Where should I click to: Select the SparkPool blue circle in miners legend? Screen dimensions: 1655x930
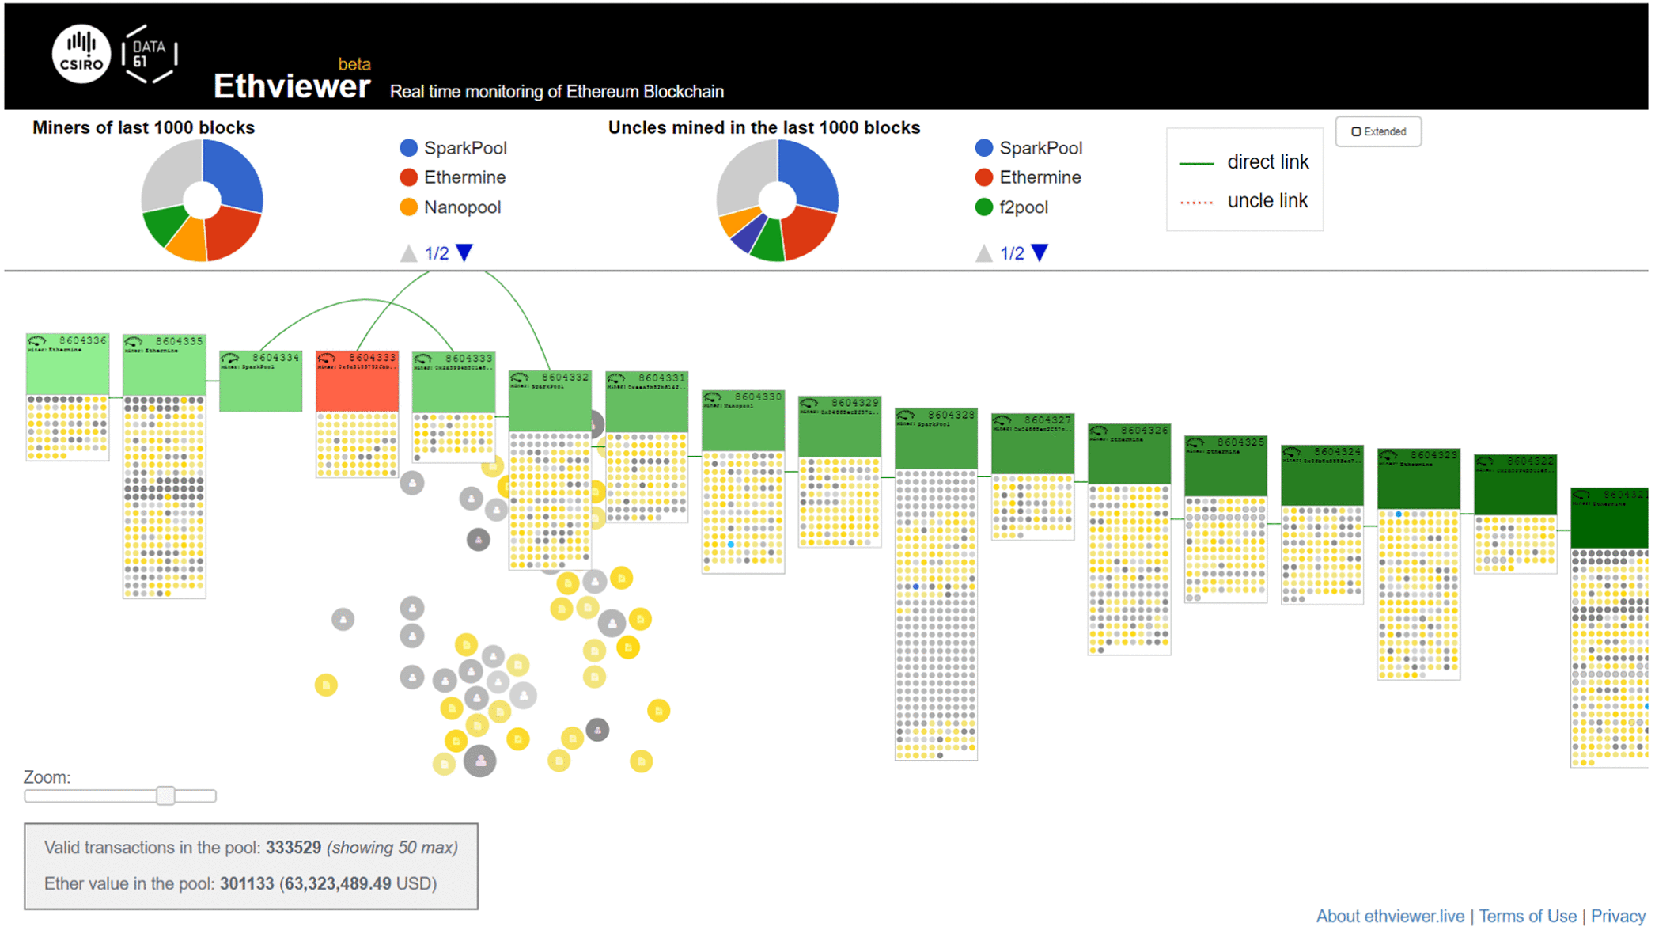point(408,148)
